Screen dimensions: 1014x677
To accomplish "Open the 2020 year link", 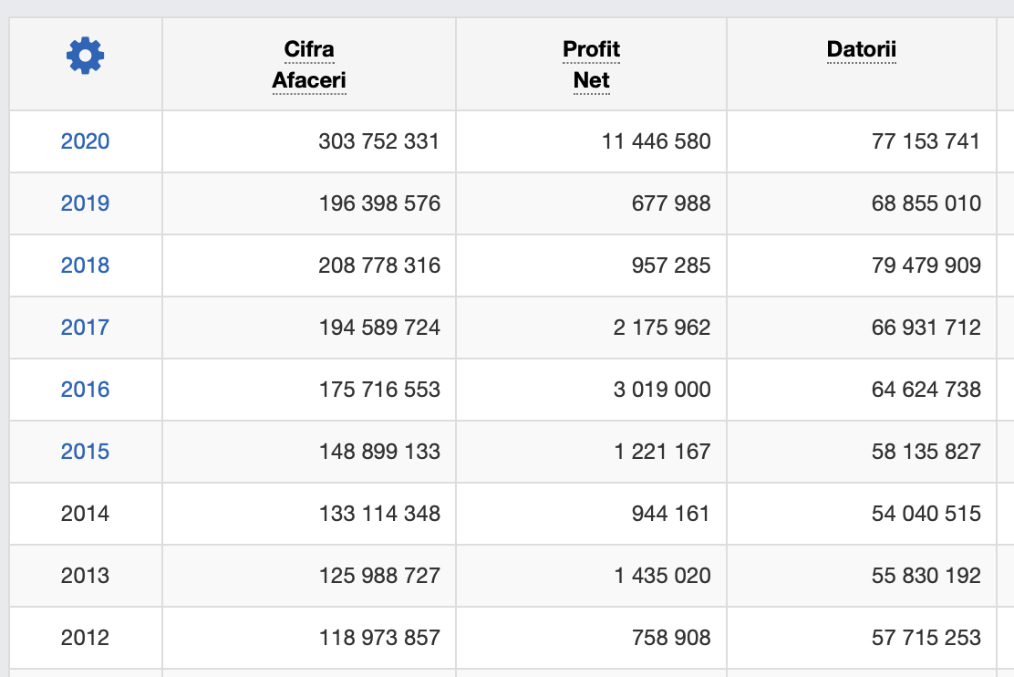I will (x=85, y=141).
